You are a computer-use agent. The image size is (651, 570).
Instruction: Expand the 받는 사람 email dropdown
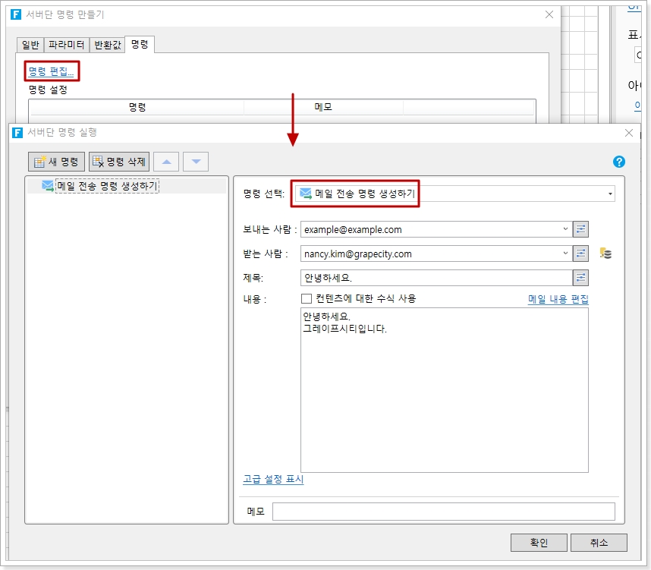click(565, 254)
